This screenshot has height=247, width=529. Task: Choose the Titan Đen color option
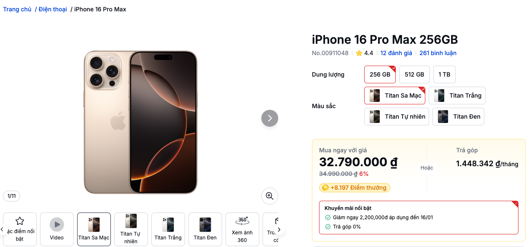tap(458, 116)
